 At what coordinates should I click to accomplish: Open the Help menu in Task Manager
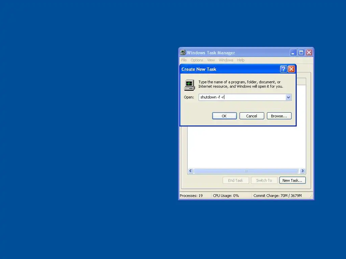241,60
